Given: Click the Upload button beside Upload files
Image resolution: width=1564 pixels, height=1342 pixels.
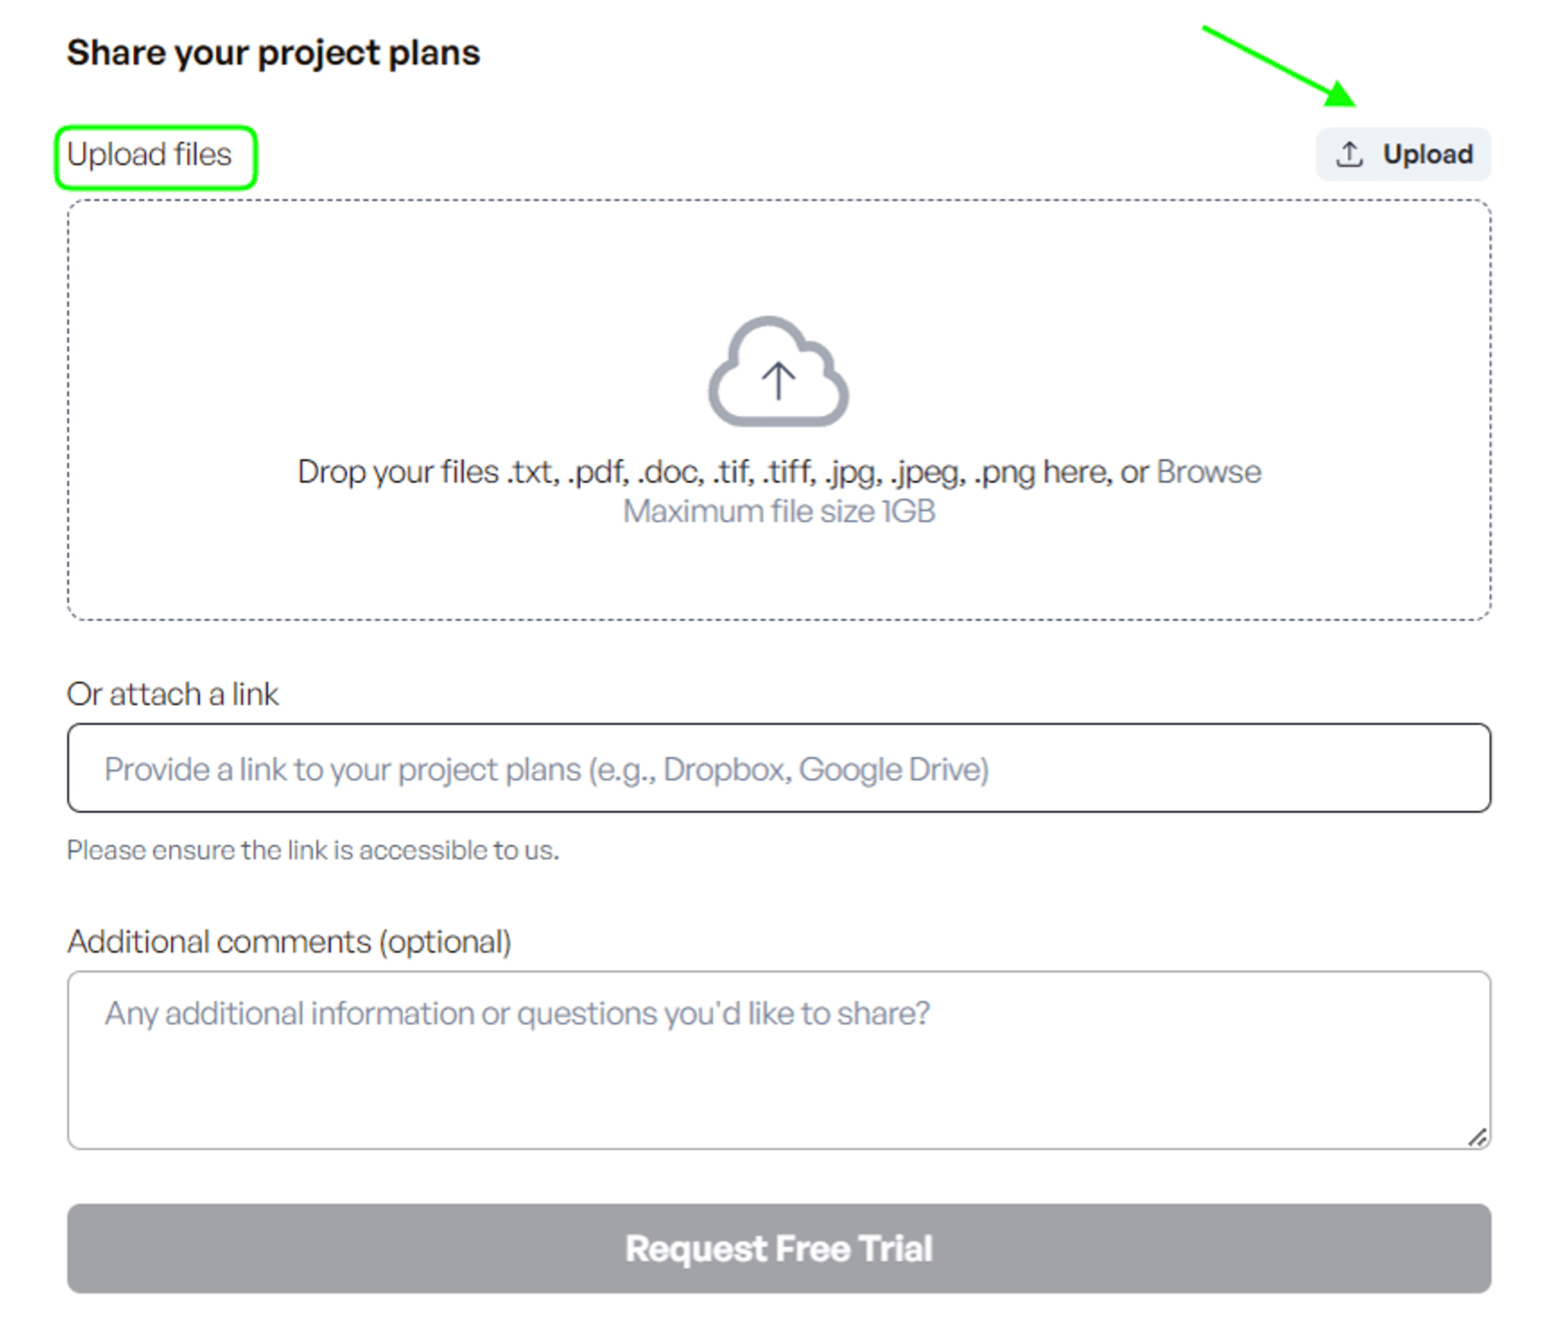Looking at the screenshot, I should point(1403,154).
